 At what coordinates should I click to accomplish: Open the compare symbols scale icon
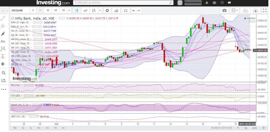(126, 11)
